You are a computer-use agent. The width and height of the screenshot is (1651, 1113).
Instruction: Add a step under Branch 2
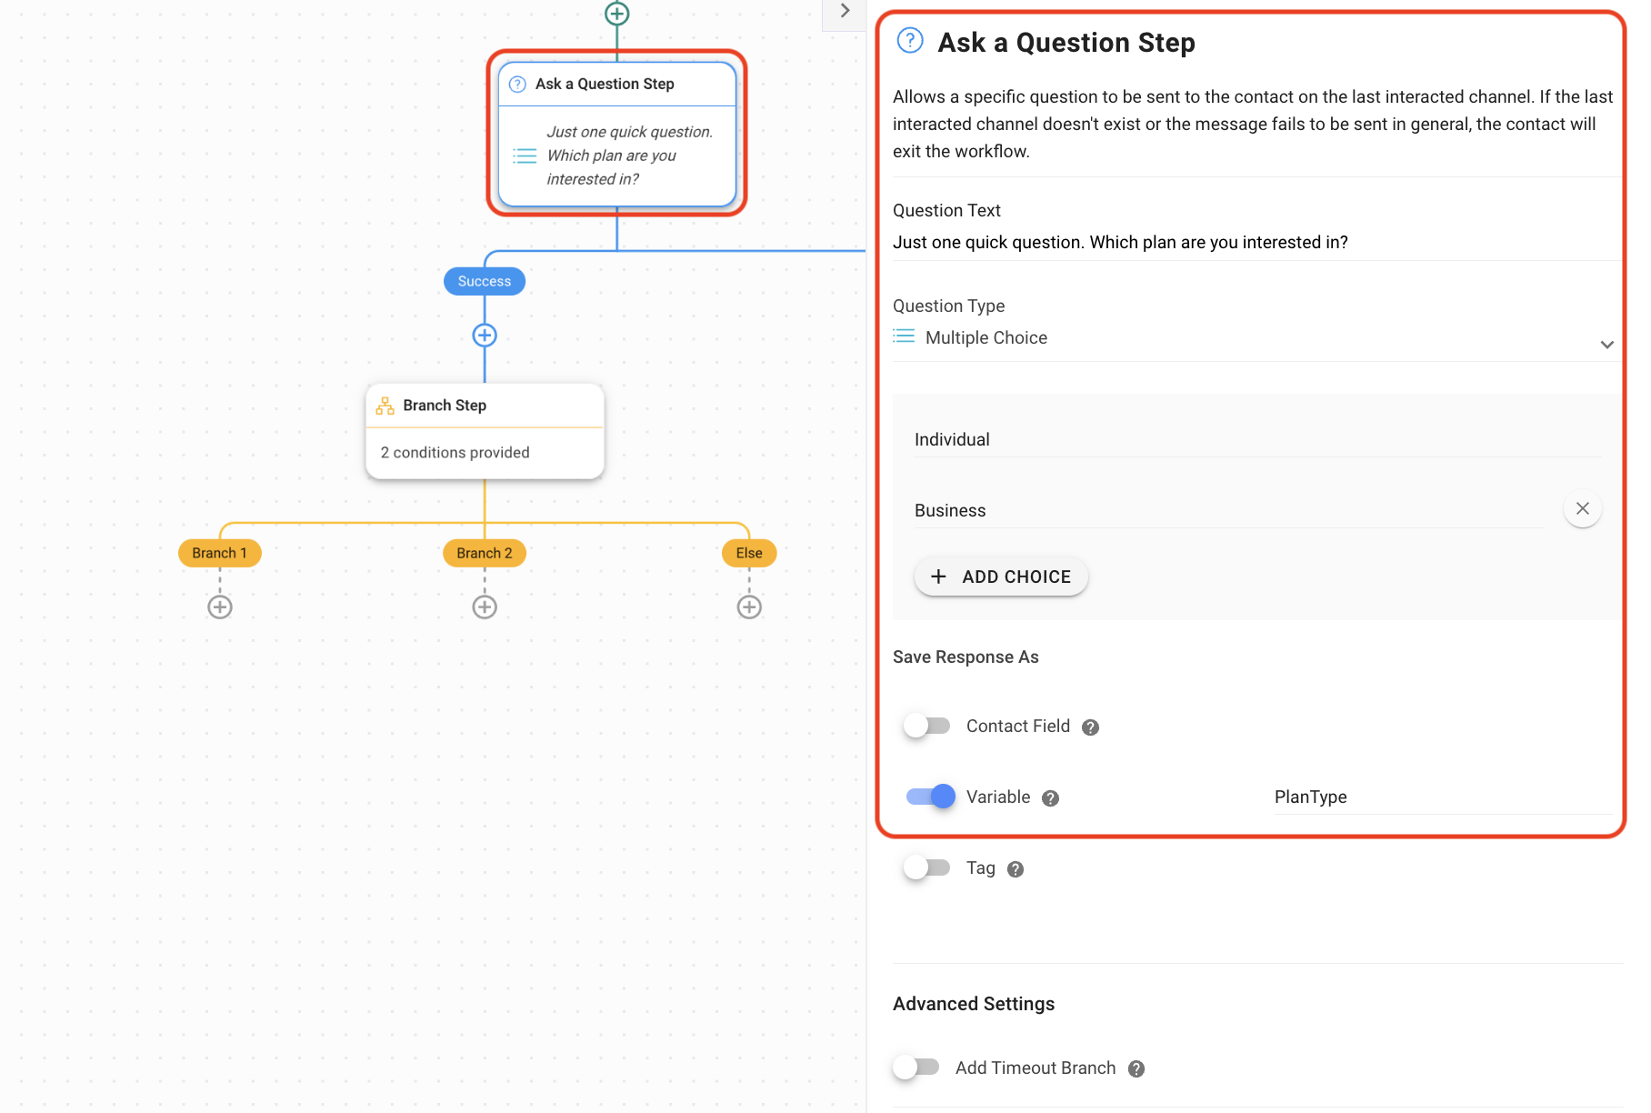coord(485,607)
